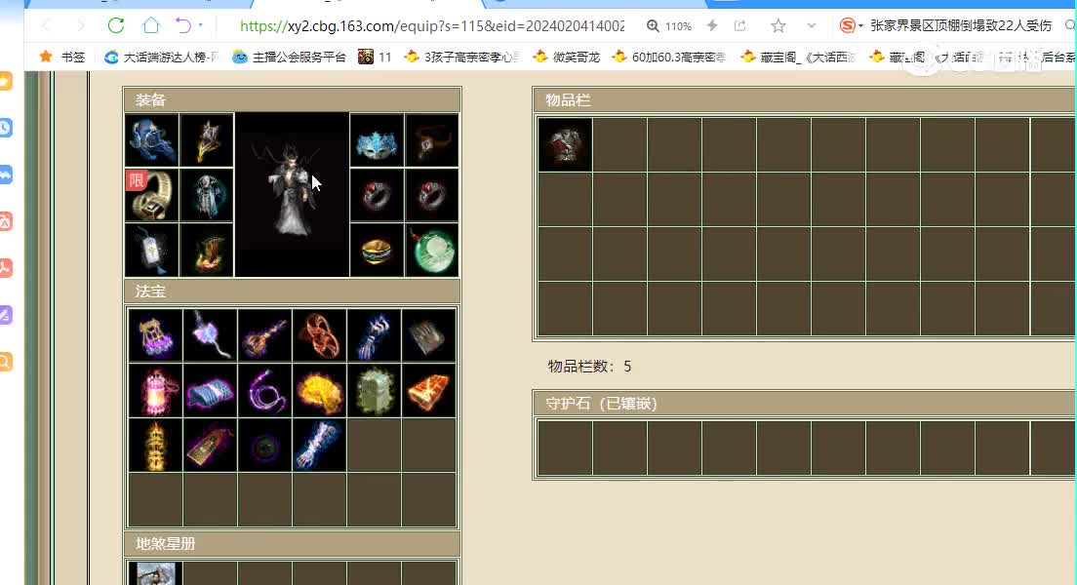Viewport: 1077px width, 585px height.
Task: Open the 大话端游达人榜 bookmark
Action: [161, 57]
